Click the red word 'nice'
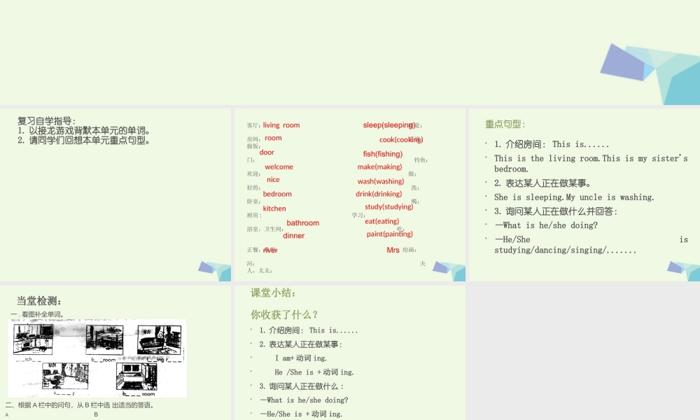This screenshot has height=420, width=700. (273, 179)
